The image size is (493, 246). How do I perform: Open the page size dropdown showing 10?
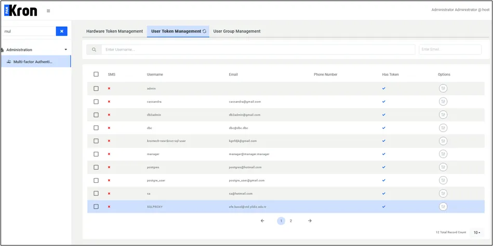(x=477, y=233)
